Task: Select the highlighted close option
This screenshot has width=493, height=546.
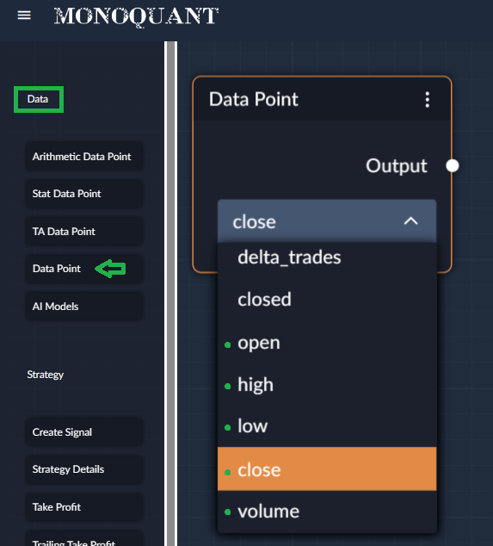Action: (x=327, y=469)
